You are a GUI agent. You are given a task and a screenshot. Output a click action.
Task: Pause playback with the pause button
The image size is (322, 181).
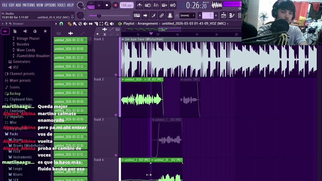(x=99, y=5)
